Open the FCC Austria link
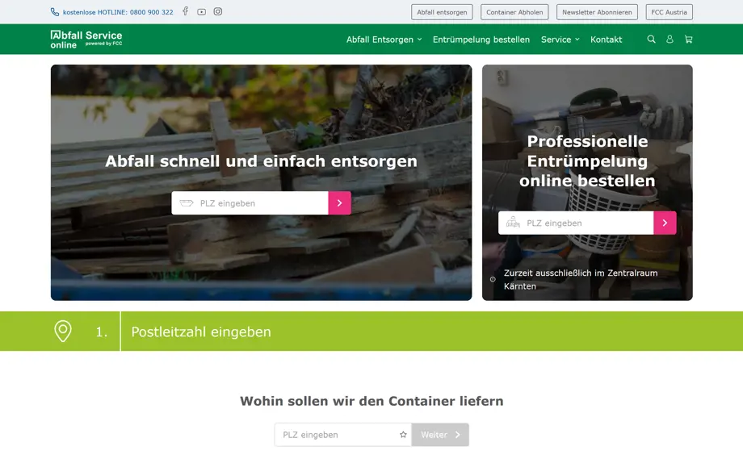Image resolution: width=743 pixels, height=463 pixels. [x=669, y=12]
